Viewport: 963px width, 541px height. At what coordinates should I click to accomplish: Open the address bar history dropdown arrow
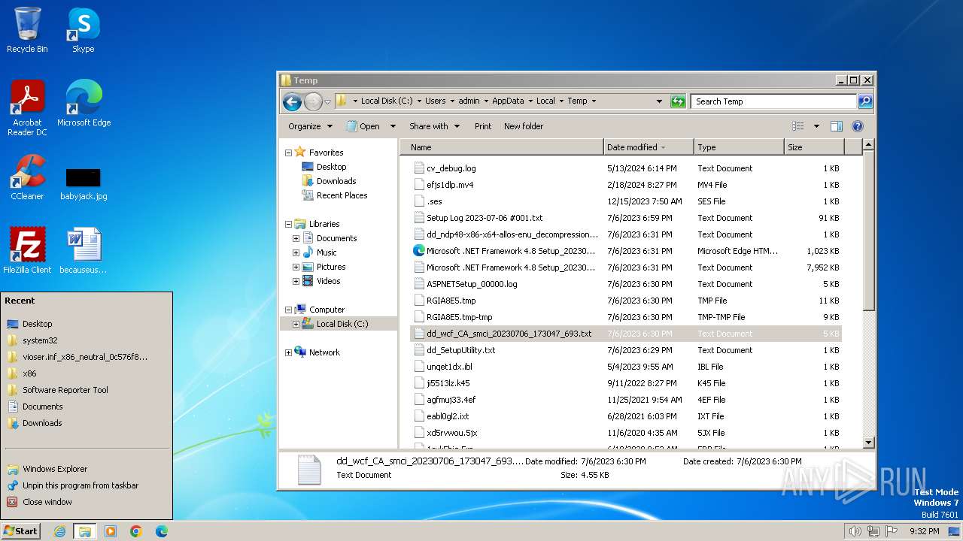pyautogui.click(x=659, y=101)
